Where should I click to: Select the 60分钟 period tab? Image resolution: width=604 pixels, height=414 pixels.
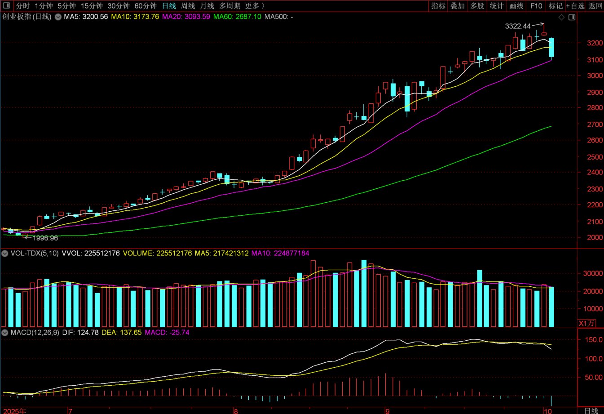click(x=145, y=6)
